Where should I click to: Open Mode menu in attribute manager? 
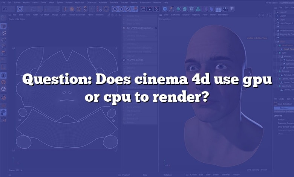(281, 99)
